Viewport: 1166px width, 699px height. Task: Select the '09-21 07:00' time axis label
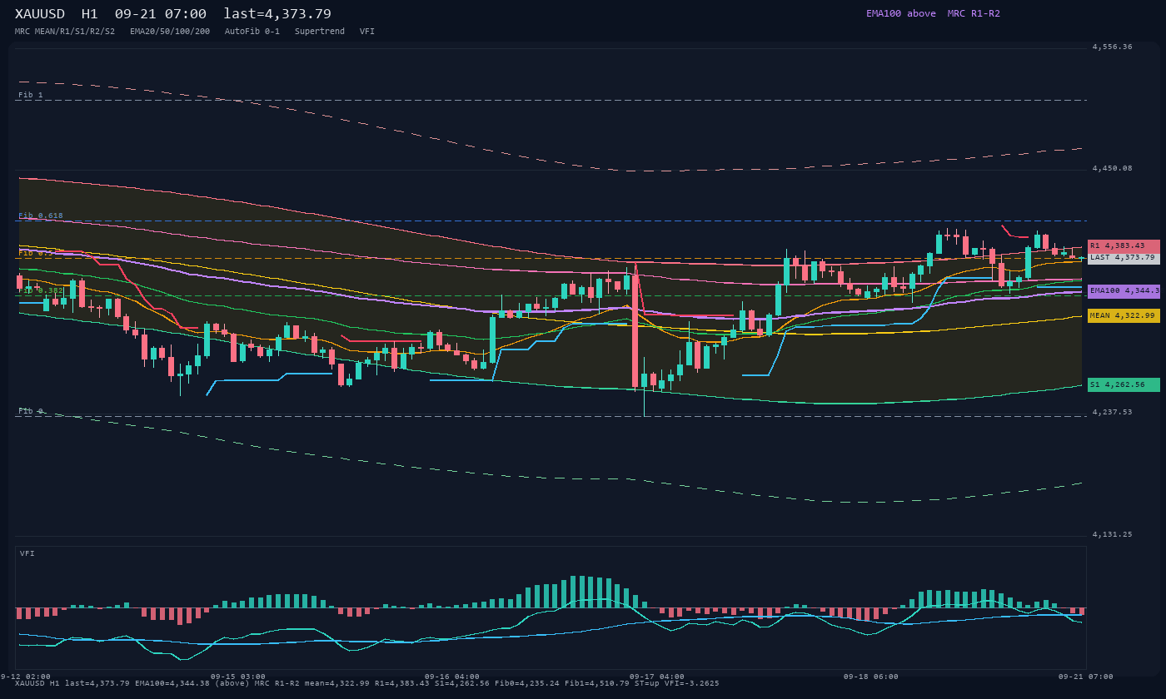click(x=1086, y=677)
